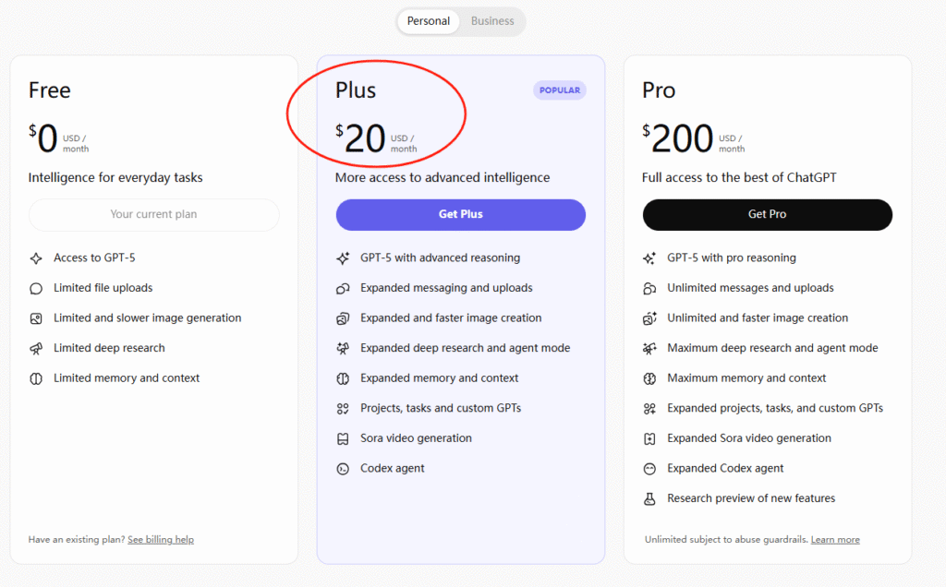Viewport: 946px width, 587px height.
Task: Click the $20 price on Plus plan
Action: pos(361,138)
